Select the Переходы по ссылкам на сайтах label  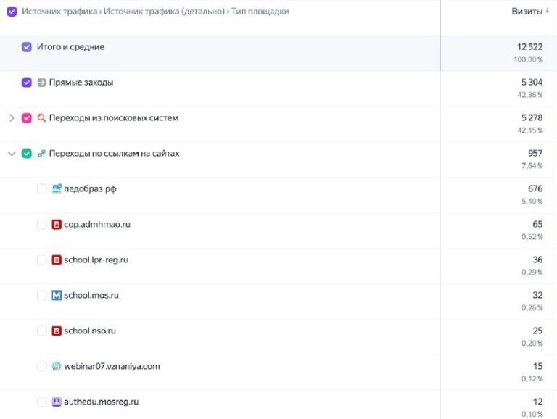point(114,154)
